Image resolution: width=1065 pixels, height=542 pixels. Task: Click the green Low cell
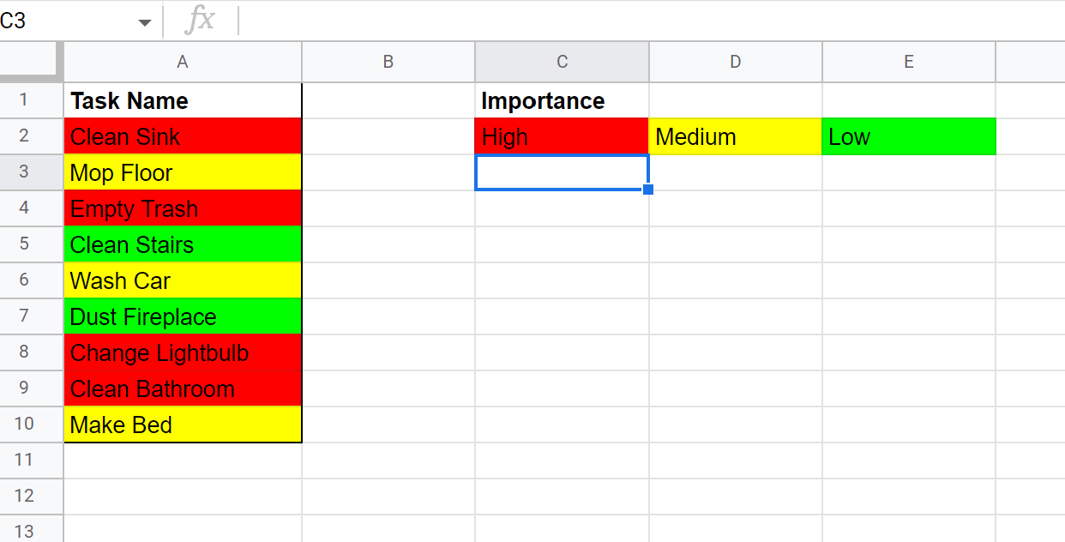pyautogui.click(x=908, y=137)
